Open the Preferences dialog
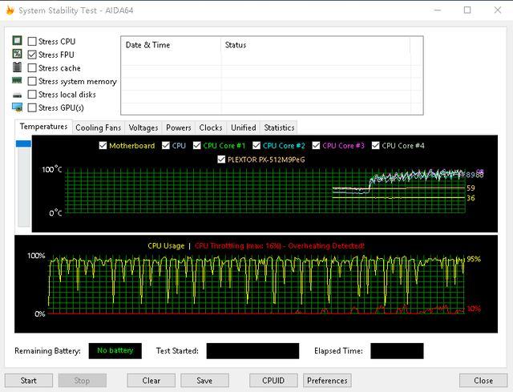Image resolution: width=513 pixels, height=392 pixels. coord(327,381)
